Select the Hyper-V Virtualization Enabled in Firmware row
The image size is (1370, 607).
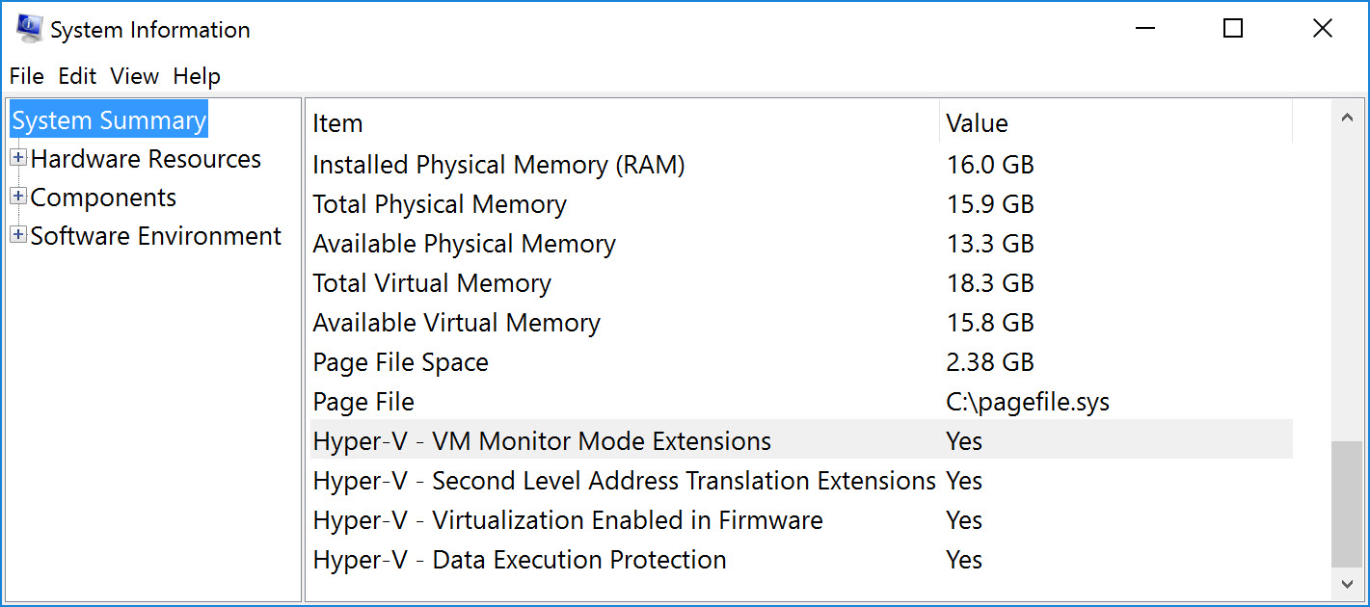tap(568, 521)
